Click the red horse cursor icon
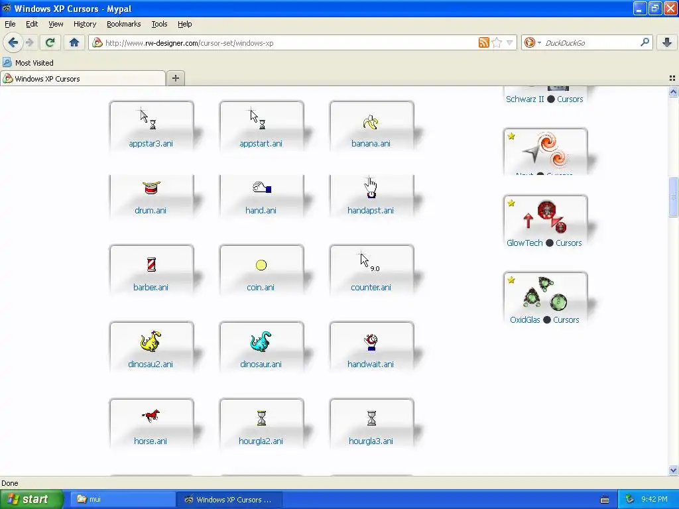 [151, 416]
